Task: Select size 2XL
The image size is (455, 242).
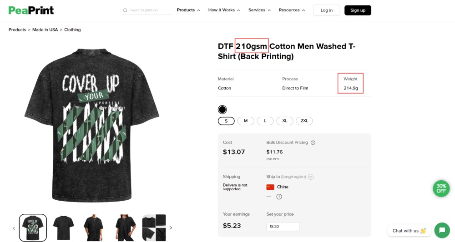Action: point(304,121)
